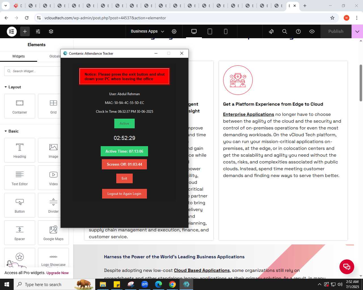The width and height of the screenshot is (363, 290).
Task: Open Microsoft Edge from taskbar
Action: [159, 284]
